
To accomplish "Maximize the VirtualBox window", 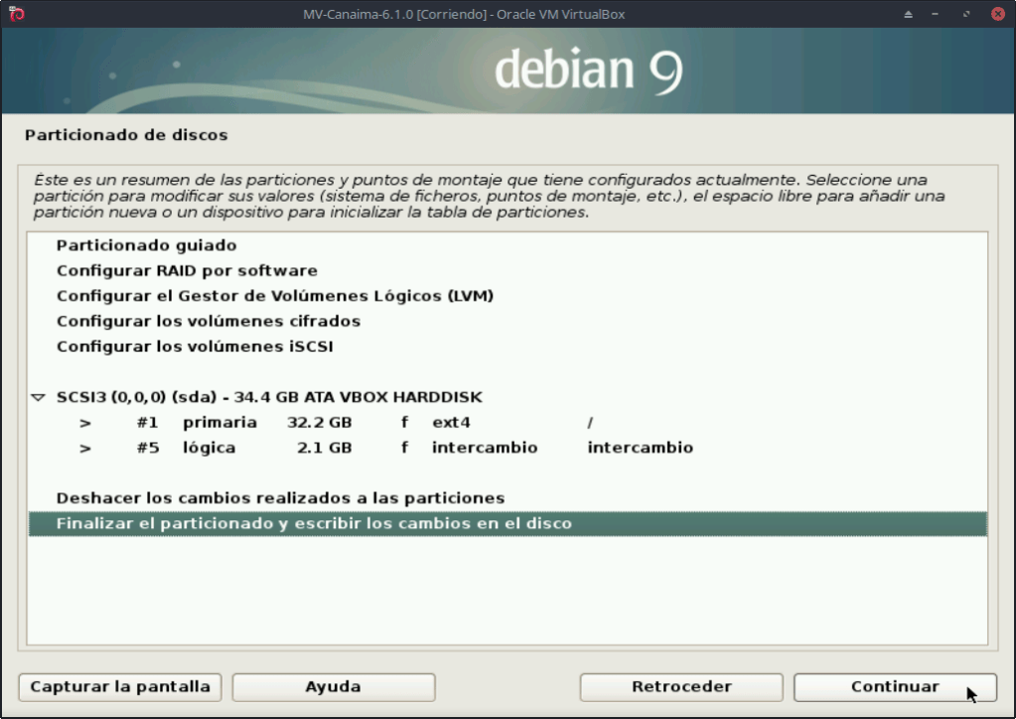I will (x=966, y=14).
